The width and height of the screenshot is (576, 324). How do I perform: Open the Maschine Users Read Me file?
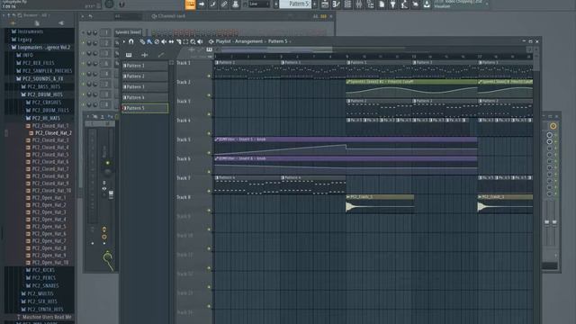coord(44,317)
